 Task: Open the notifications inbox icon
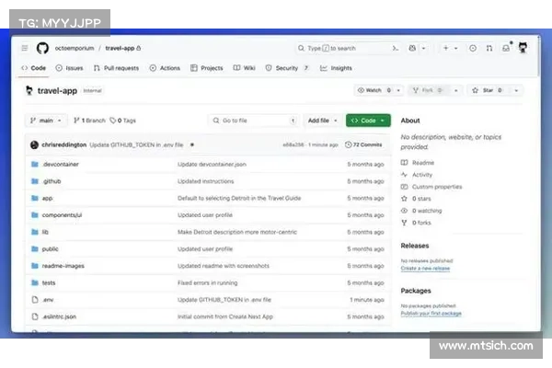tap(506, 48)
